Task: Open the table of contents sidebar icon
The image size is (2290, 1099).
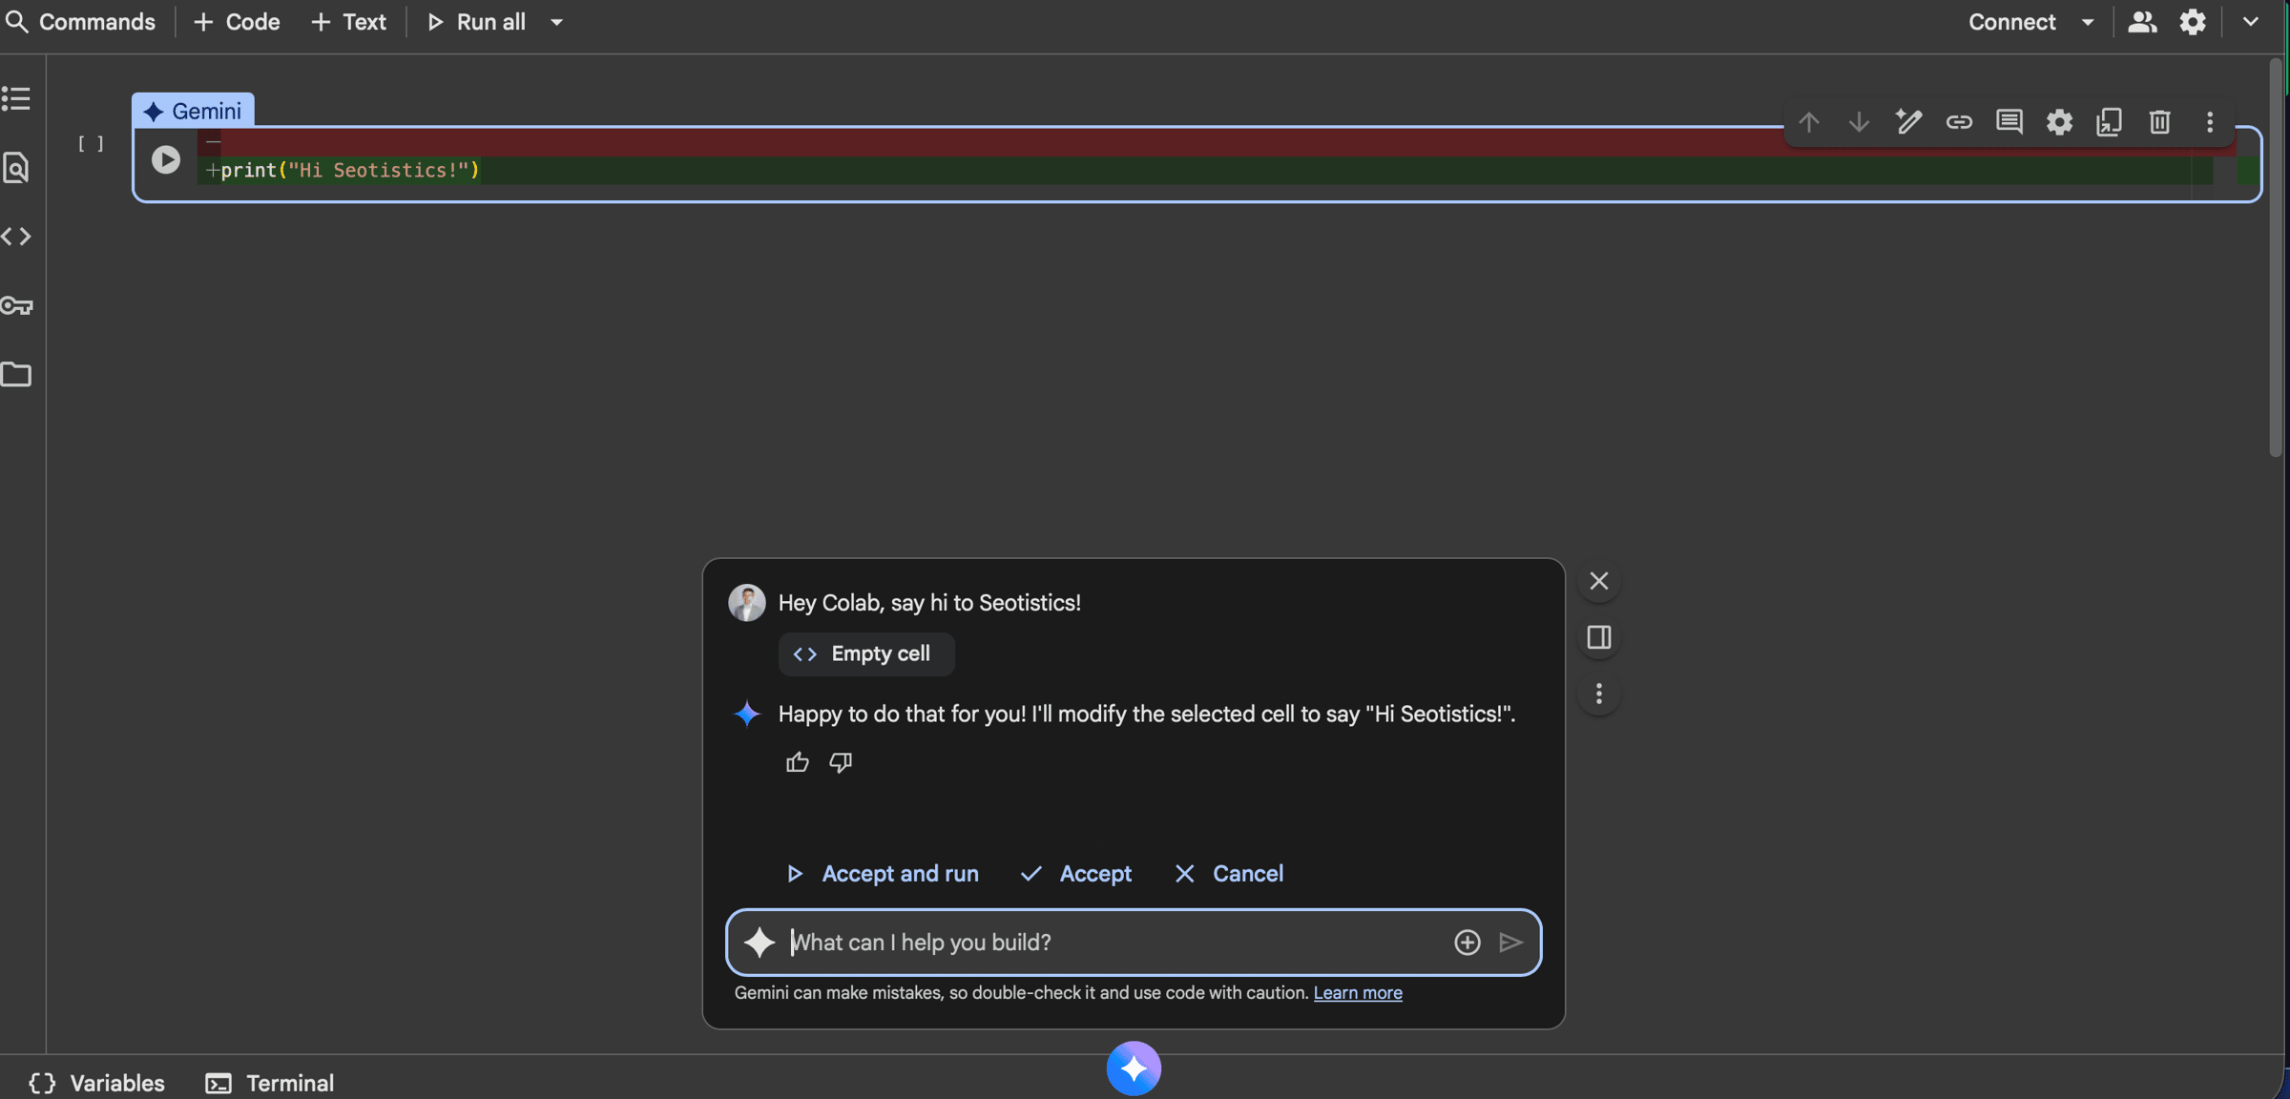Action: click(16, 98)
